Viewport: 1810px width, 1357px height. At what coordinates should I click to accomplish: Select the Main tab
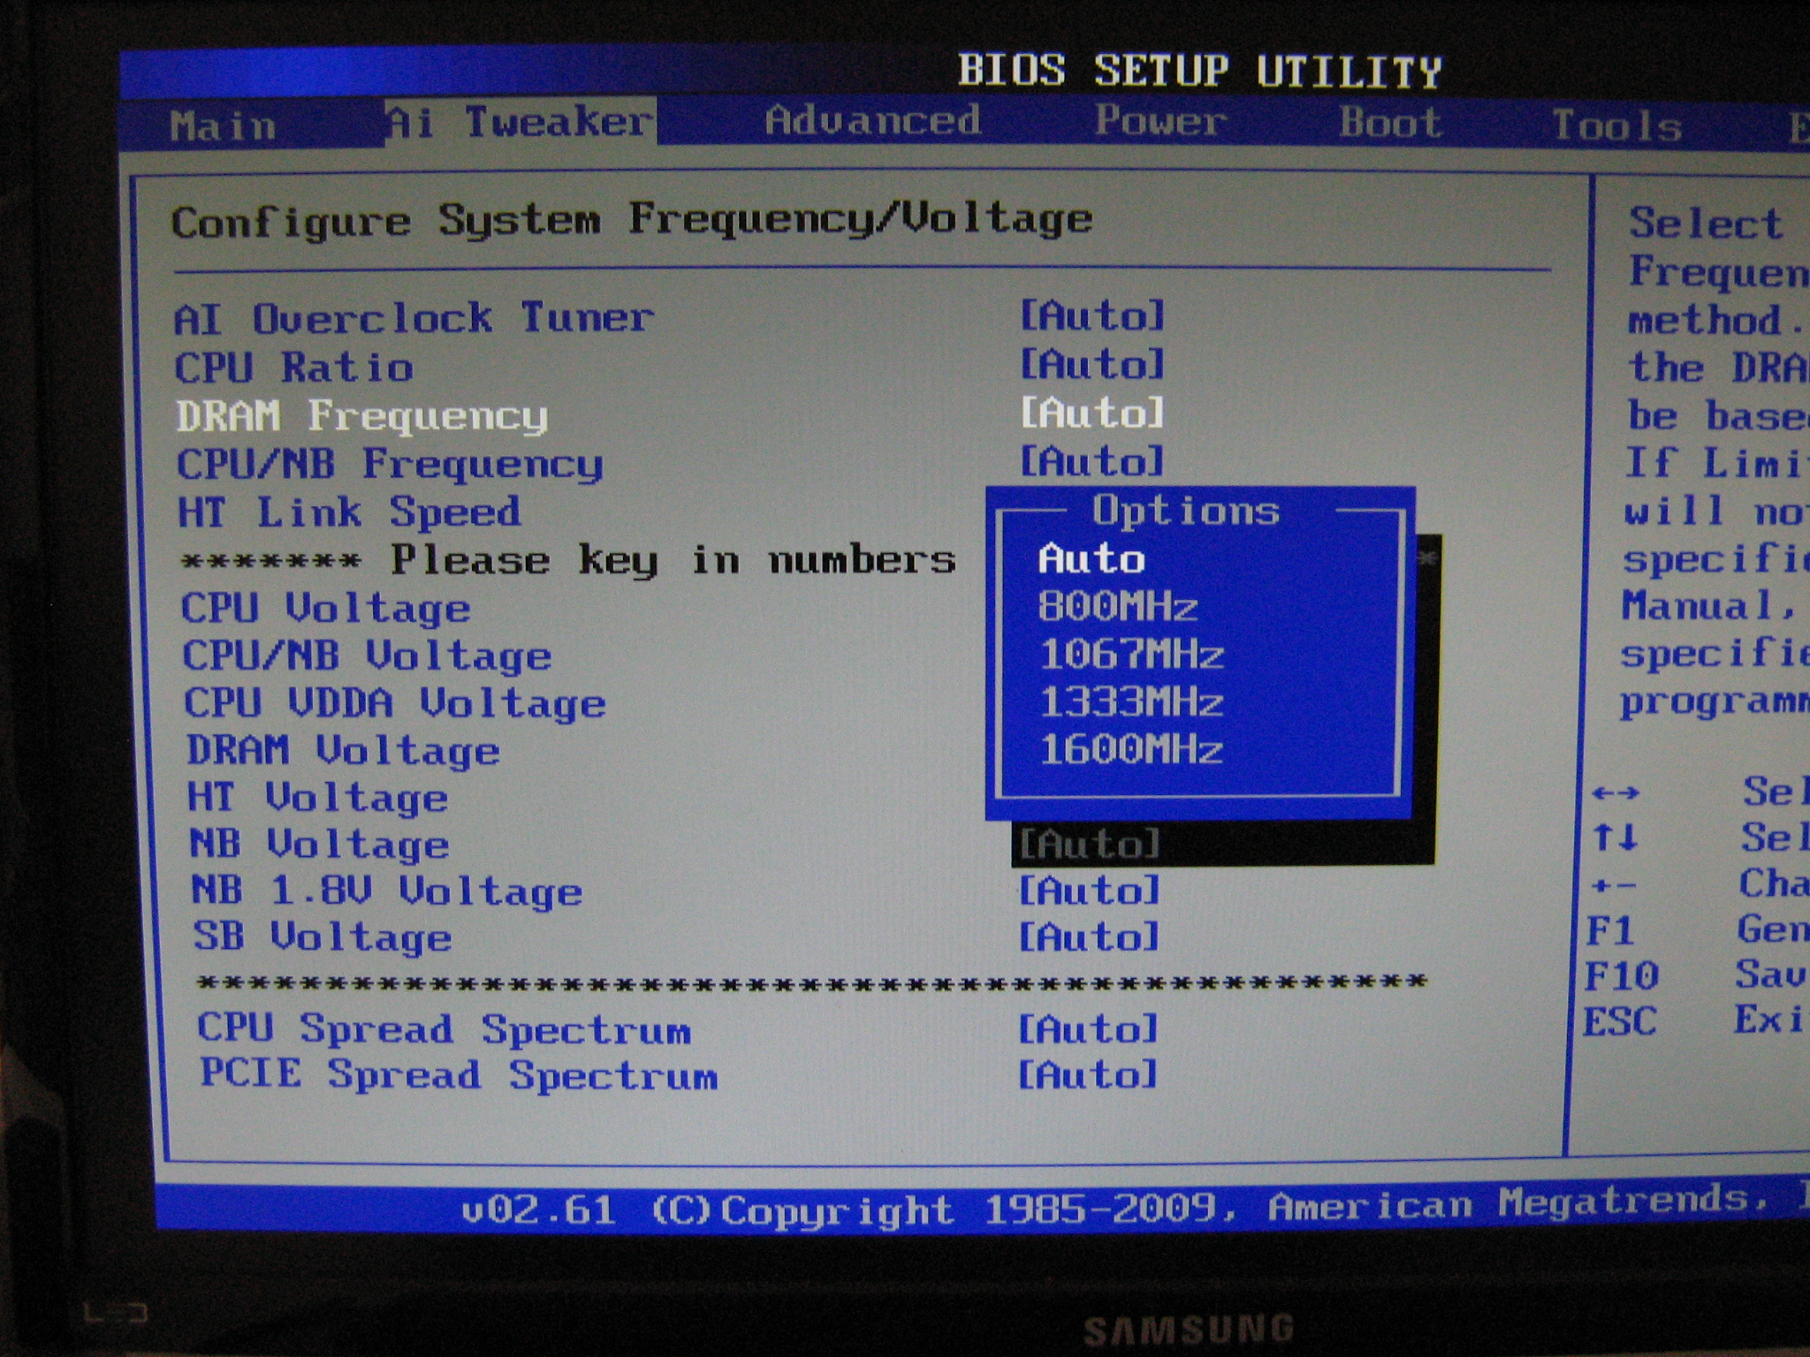[x=223, y=126]
